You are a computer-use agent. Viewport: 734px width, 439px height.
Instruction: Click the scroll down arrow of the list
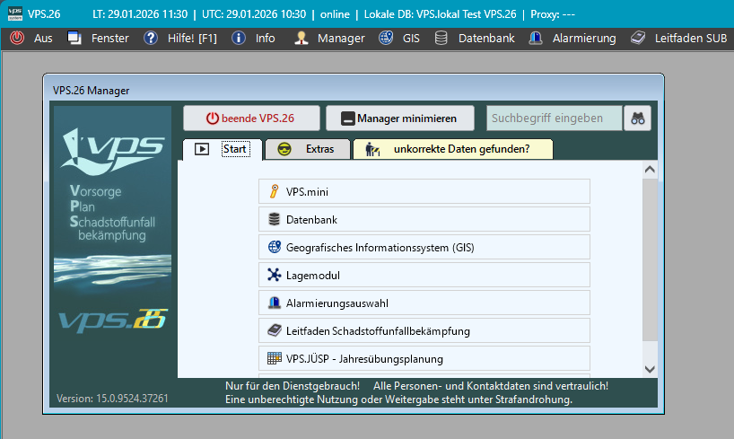[650, 369]
